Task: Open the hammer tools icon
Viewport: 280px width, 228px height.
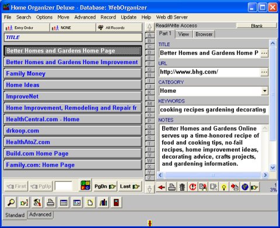Action: pyautogui.click(x=37, y=202)
